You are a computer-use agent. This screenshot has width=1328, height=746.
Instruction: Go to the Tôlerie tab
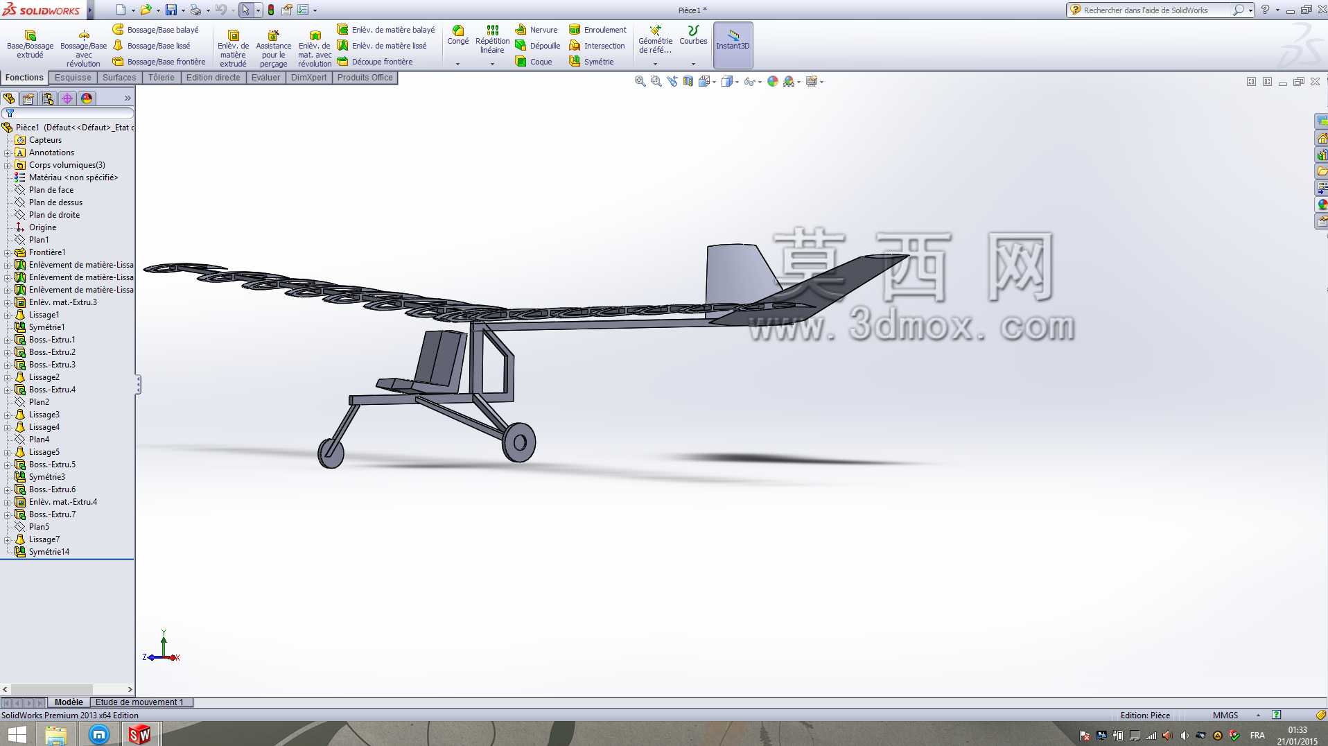161,78
